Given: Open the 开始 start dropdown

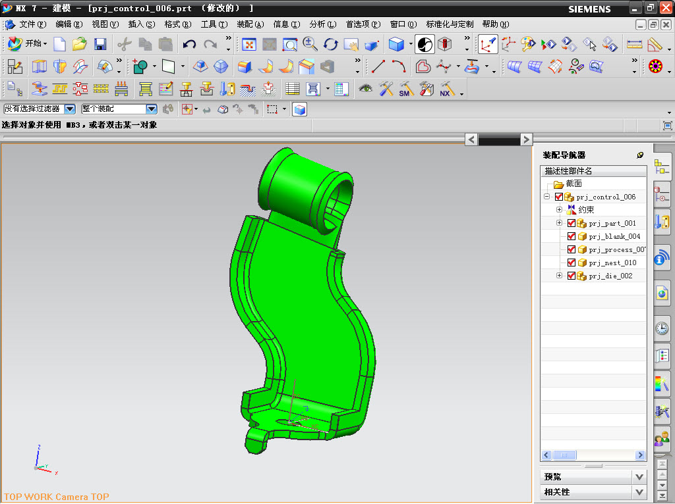Looking at the screenshot, I should point(26,44).
